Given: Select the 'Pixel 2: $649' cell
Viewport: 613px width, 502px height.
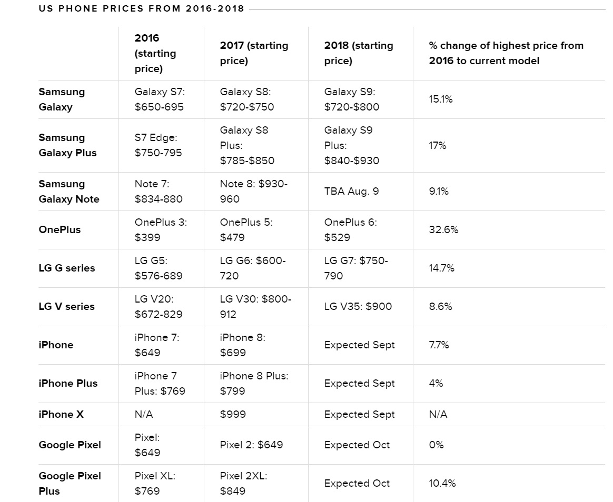Looking at the screenshot, I should (251, 445).
